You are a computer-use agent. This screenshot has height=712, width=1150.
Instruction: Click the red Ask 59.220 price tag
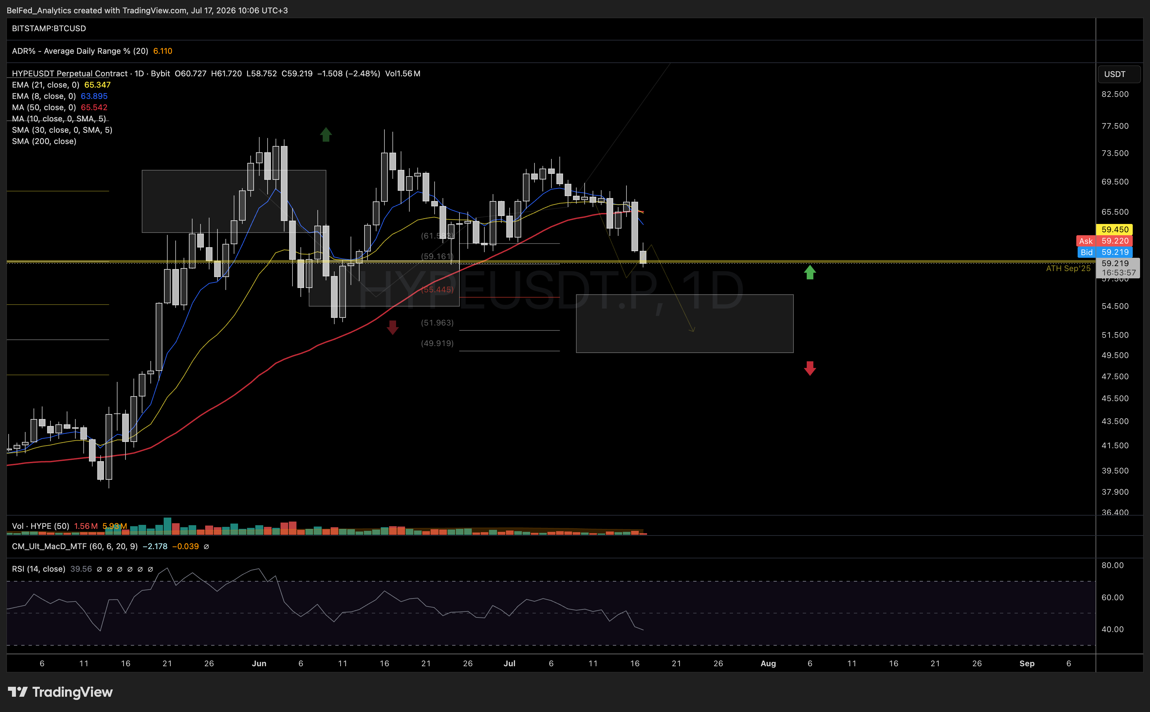1104,241
